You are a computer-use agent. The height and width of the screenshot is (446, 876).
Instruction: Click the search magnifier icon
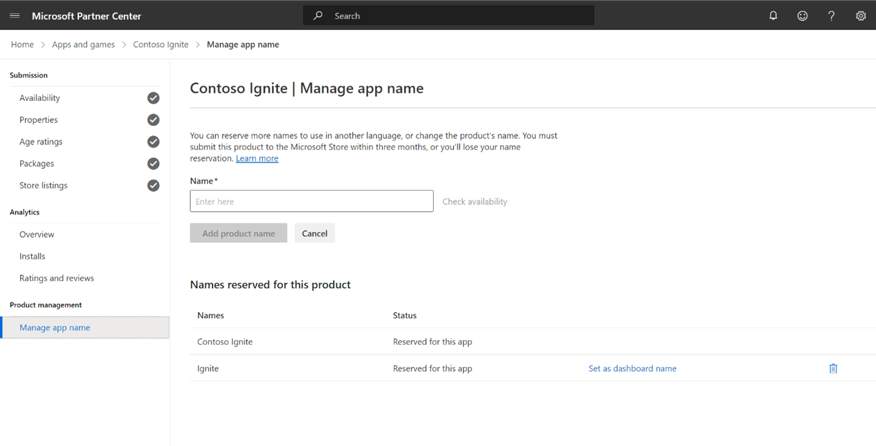318,16
